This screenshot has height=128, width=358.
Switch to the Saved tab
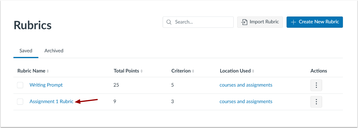(26, 51)
